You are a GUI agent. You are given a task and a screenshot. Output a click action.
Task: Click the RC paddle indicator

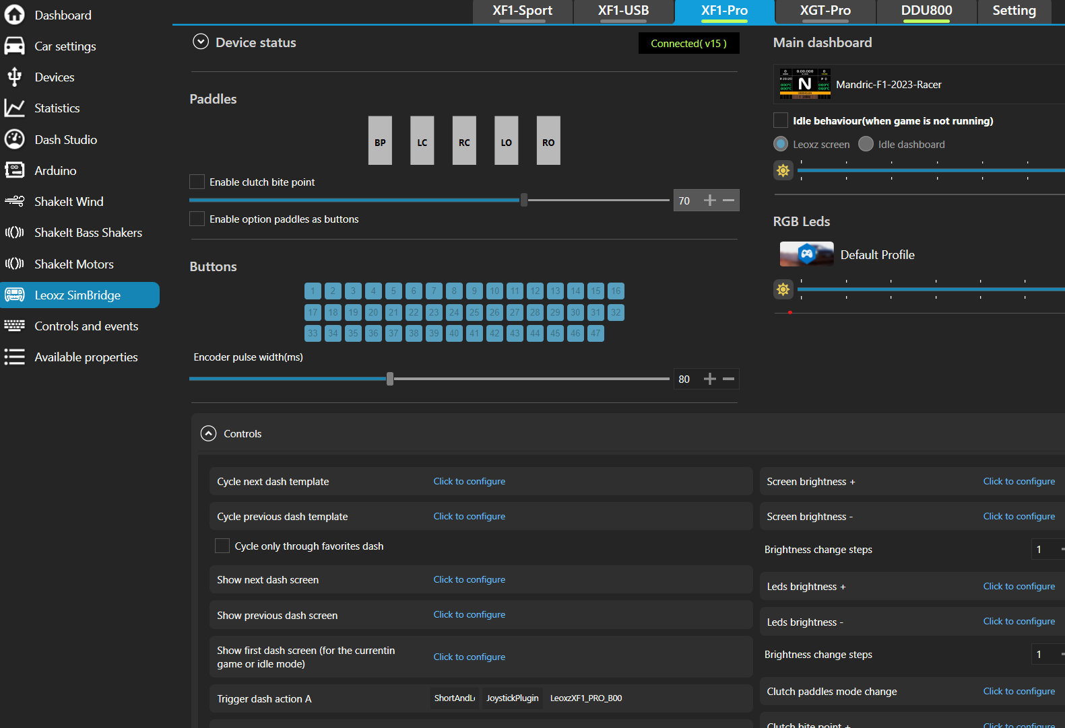464,141
